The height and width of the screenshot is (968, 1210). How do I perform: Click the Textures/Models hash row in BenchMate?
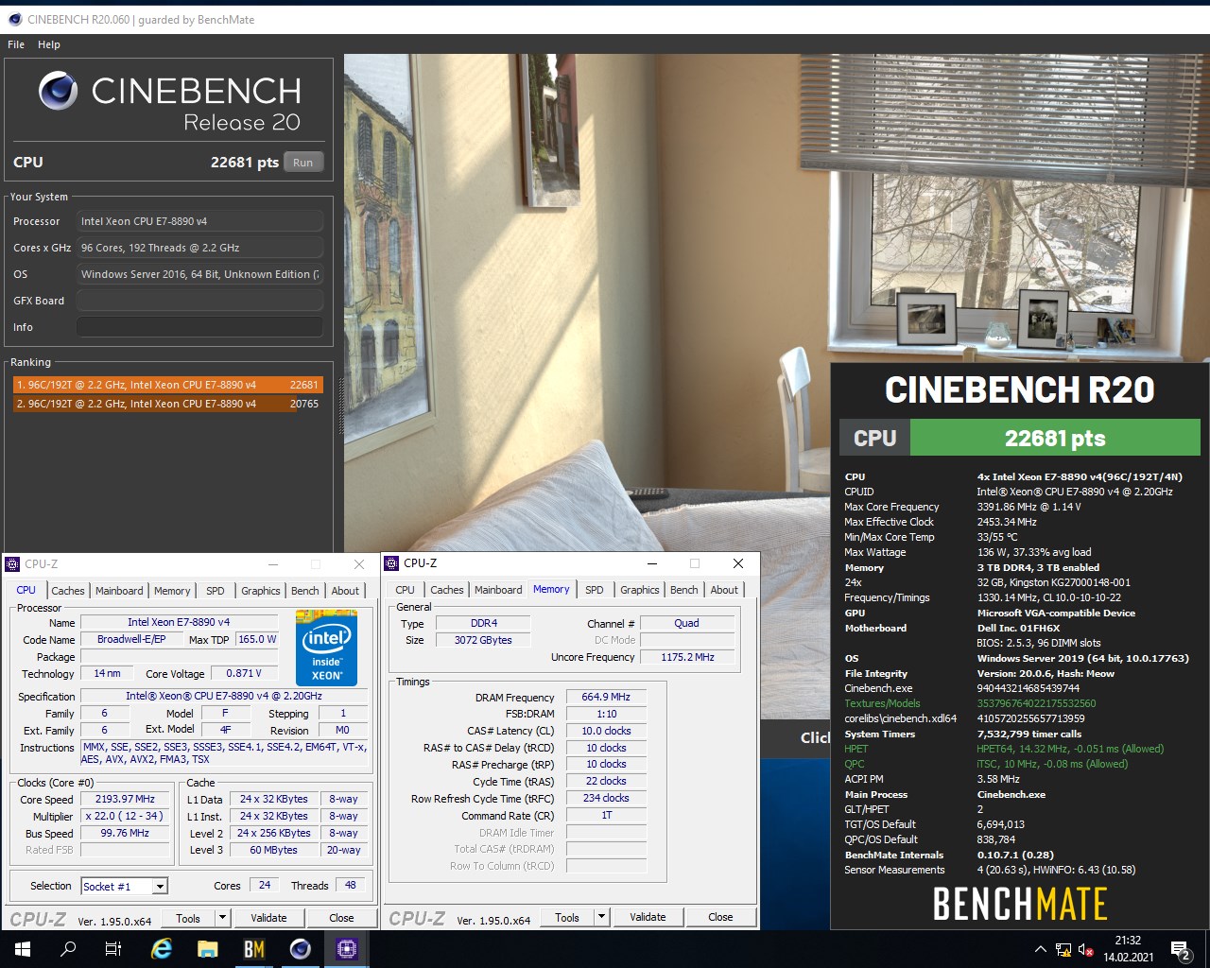click(1019, 703)
